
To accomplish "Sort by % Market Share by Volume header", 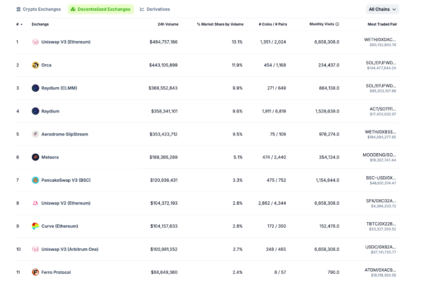I will (220, 24).
